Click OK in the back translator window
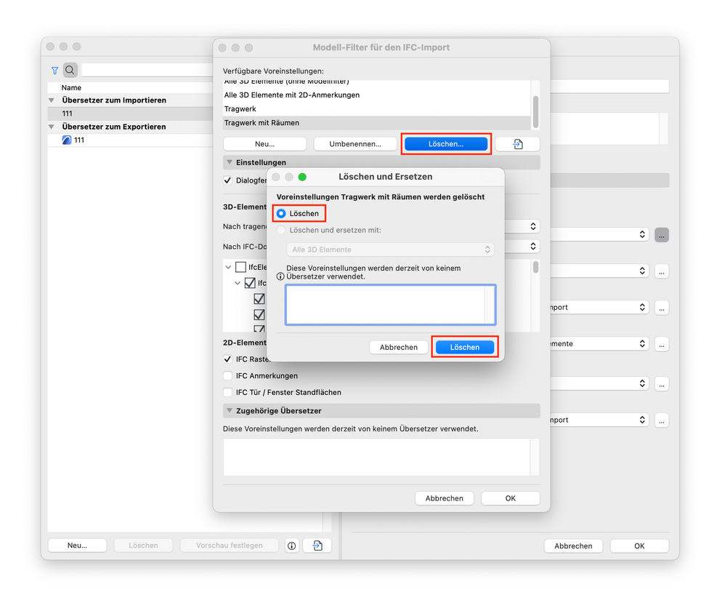The width and height of the screenshot is (725, 603). click(639, 546)
